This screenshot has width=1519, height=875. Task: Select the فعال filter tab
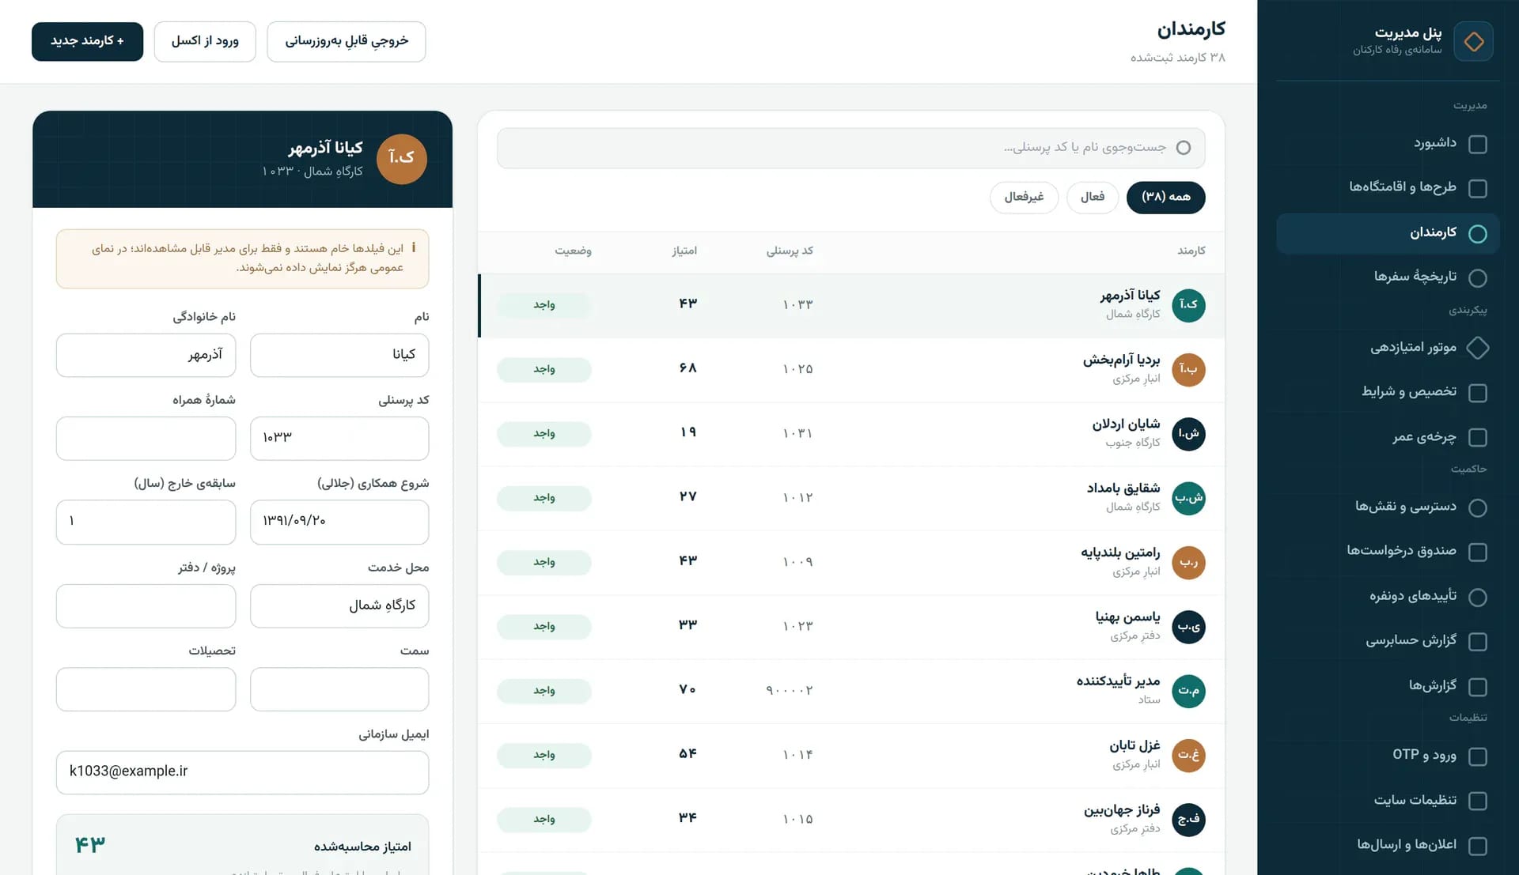pos(1092,197)
